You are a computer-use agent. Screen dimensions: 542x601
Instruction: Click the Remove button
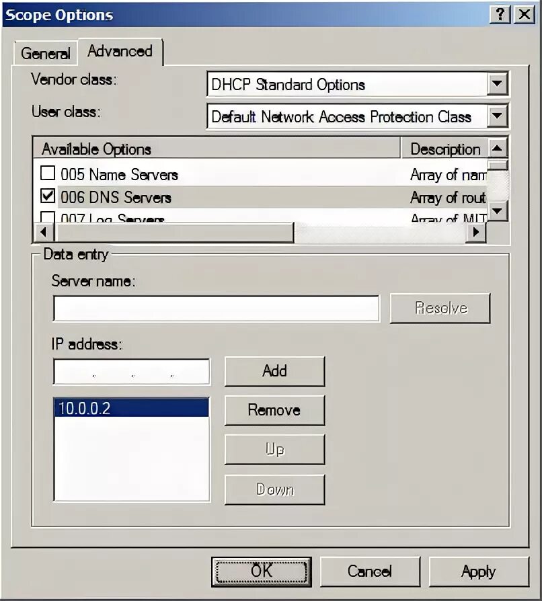[x=274, y=410]
